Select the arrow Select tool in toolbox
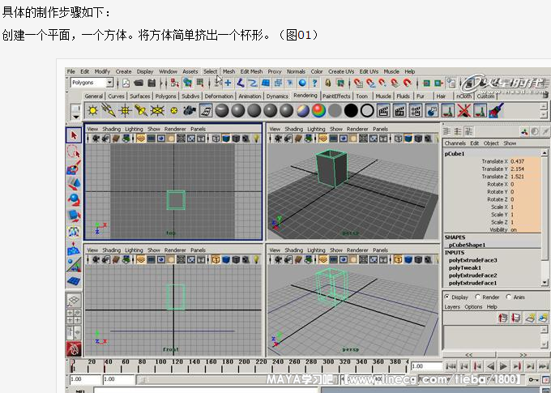551x393 pixels. pos(74,135)
